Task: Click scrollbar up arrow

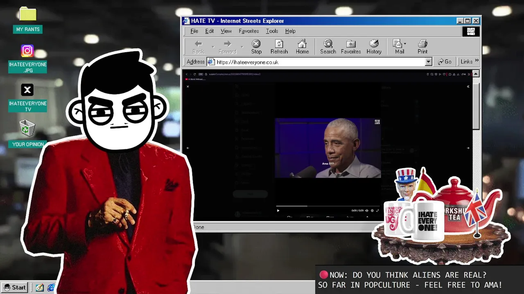Action: tap(476, 74)
